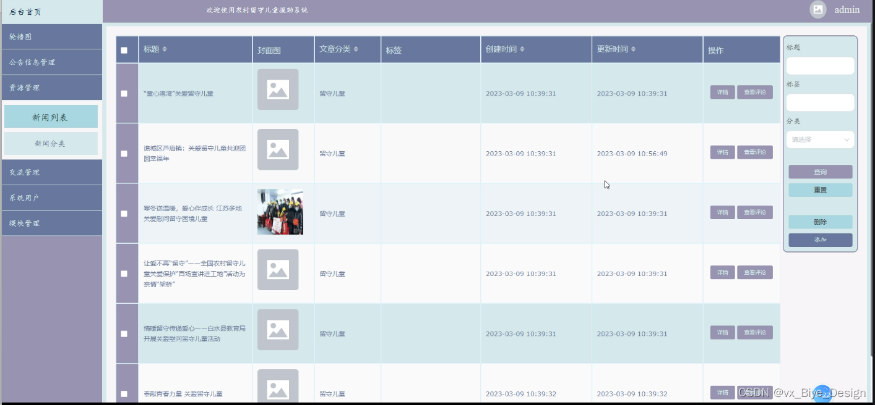This screenshot has width=875, height=405.
Task: Check the box for 奉献青春力量 row
Action: tap(124, 393)
